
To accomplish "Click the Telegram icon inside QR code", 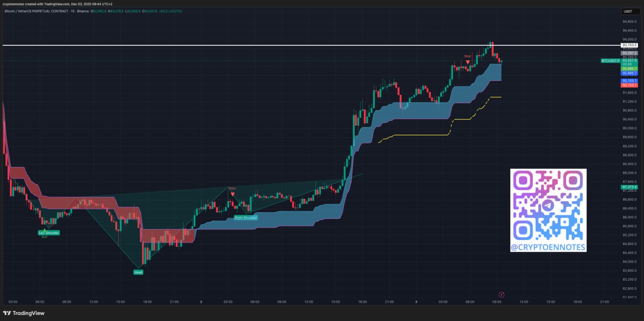I will coord(548,205).
